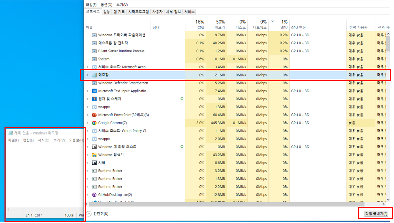Open the 파일(F) menu in Notepad
The width and height of the screenshot is (394, 223).
click(x=13, y=140)
